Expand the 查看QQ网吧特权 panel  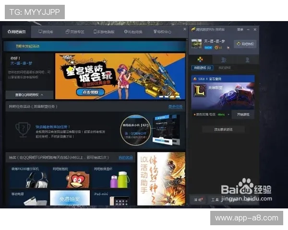(28, 95)
